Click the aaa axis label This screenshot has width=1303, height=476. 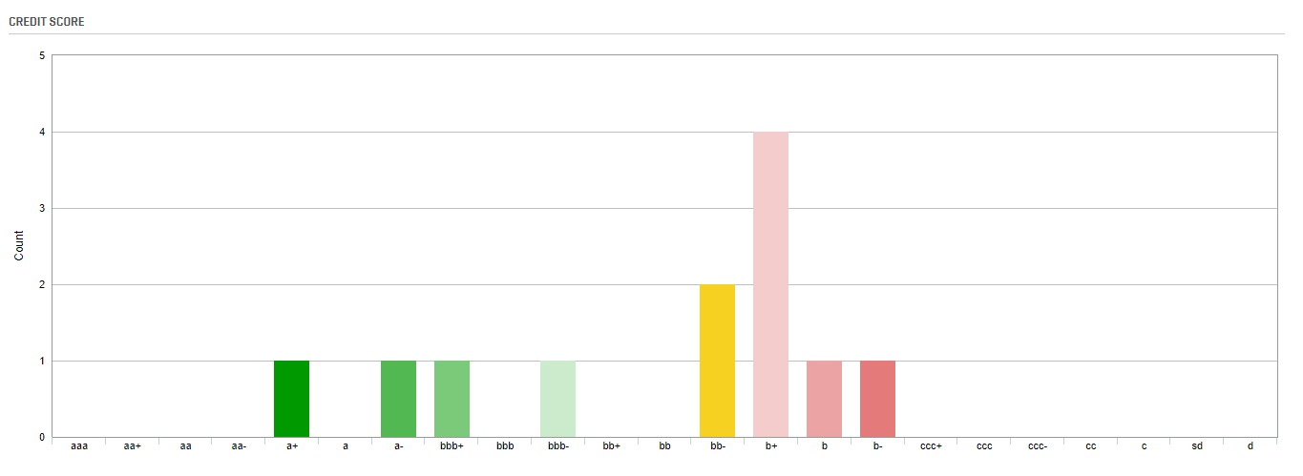(79, 445)
